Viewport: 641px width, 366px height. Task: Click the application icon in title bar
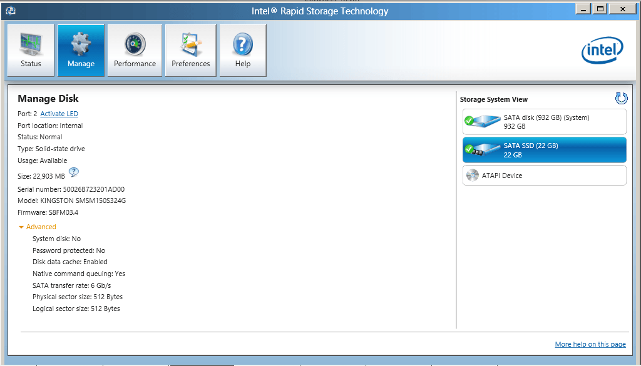[11, 11]
